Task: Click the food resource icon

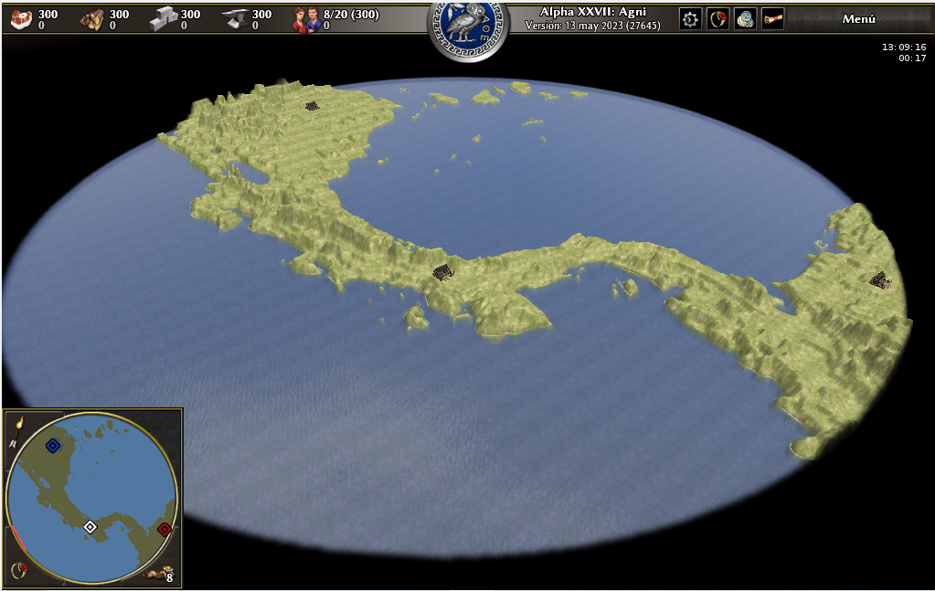Action: click(x=21, y=19)
